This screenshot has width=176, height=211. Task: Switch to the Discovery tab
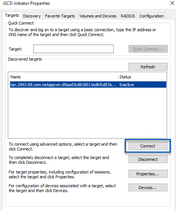coord(32,16)
